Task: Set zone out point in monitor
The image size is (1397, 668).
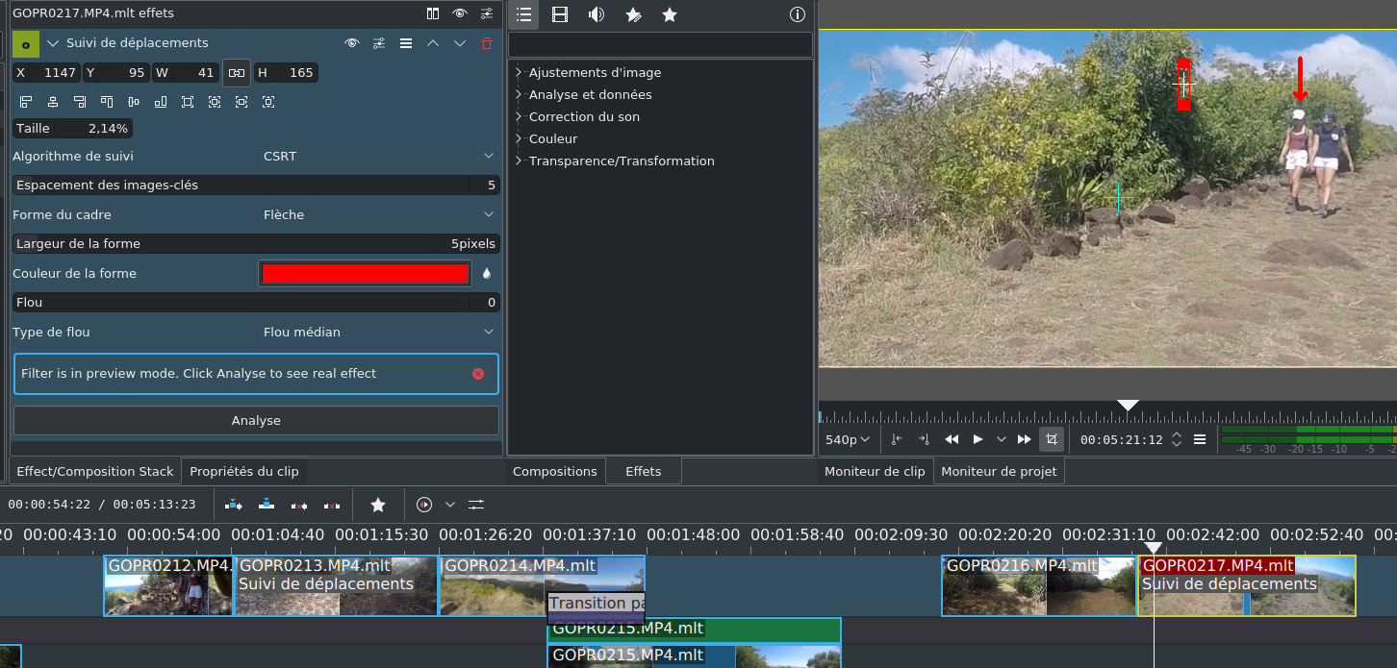Action: click(924, 439)
